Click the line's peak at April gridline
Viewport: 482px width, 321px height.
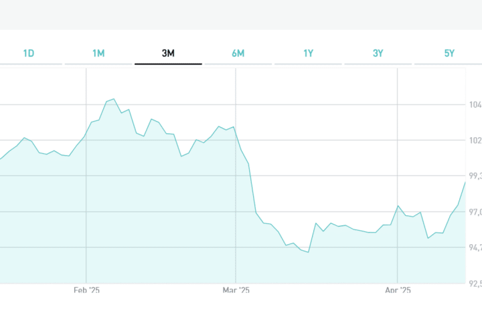pyautogui.click(x=398, y=205)
